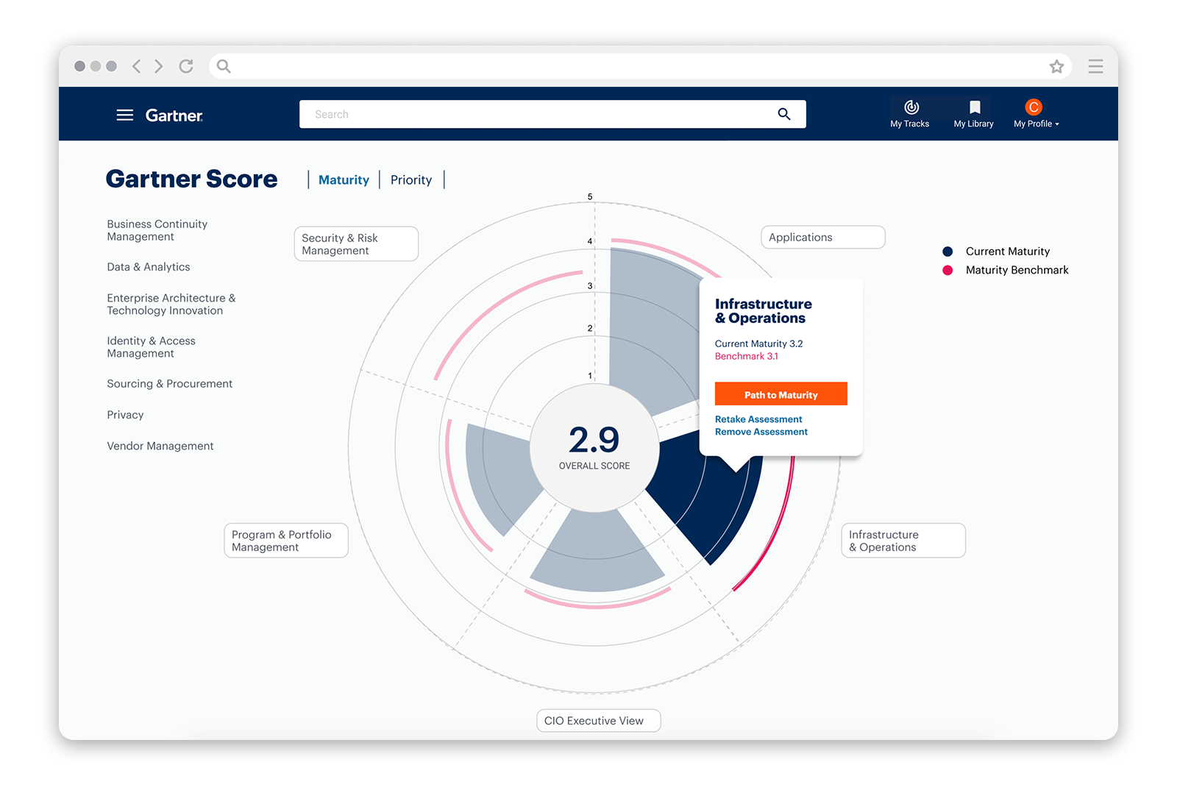Screen dimensions: 1177x801
Task: Select Identity & Access Management
Action: tap(152, 347)
